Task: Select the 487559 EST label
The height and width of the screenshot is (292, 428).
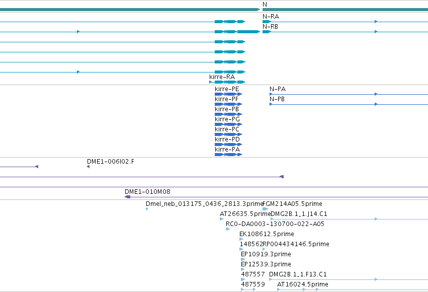Action: tap(253, 284)
